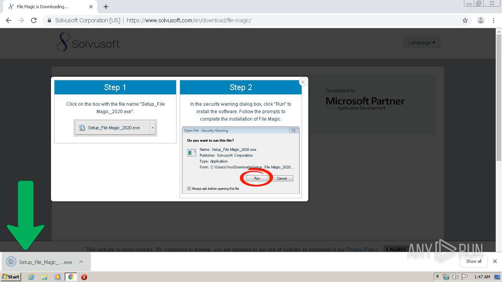Click the Step 2 header

pyautogui.click(x=241, y=87)
